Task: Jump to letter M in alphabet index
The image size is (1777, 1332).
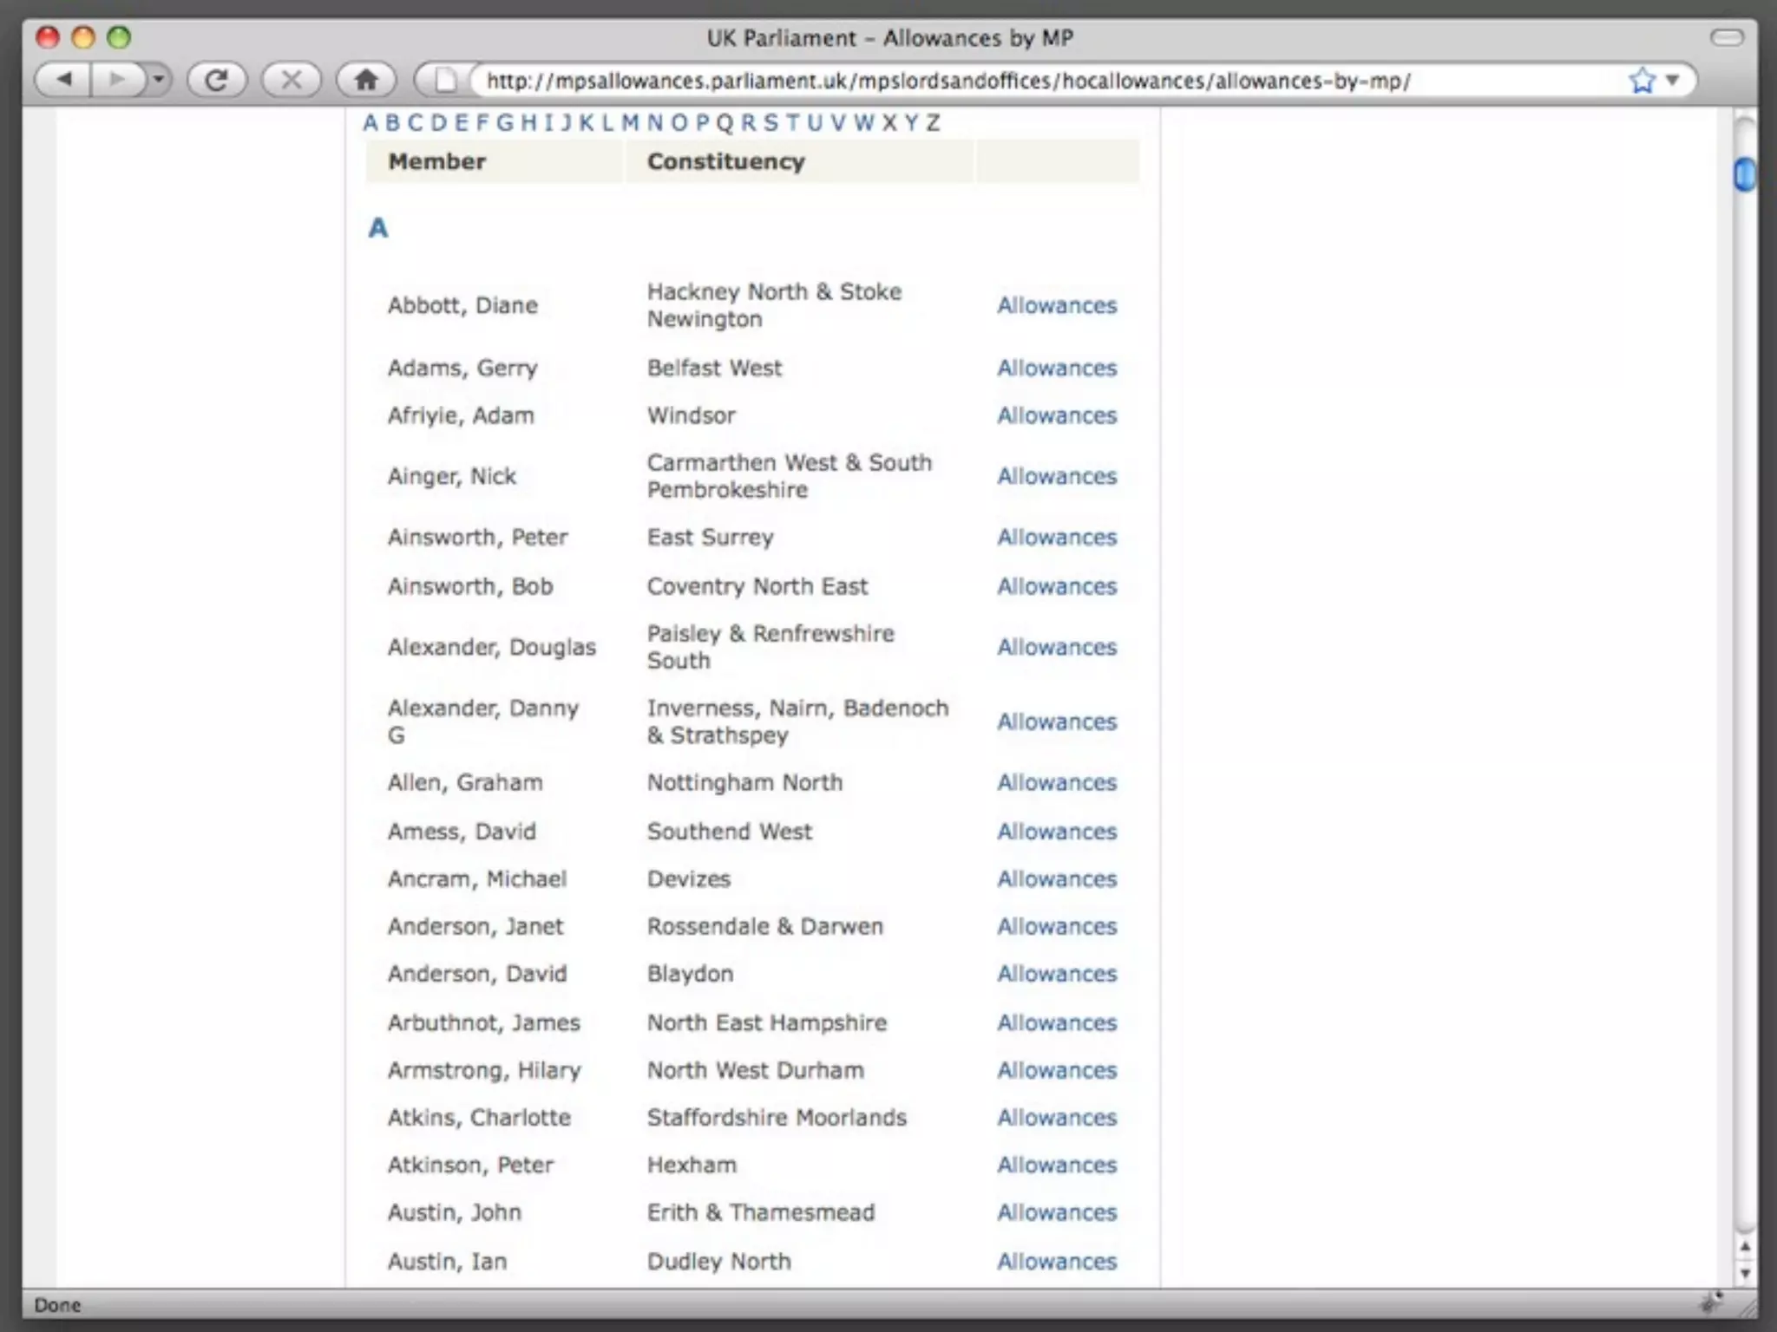Action: pos(630,123)
